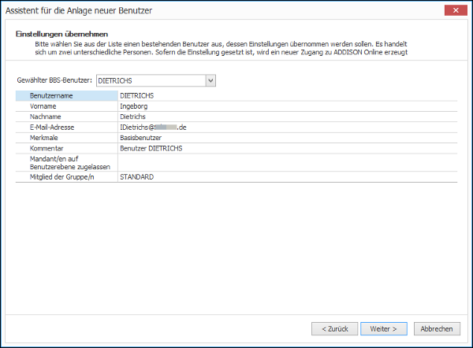The image size is (473, 348).
Task: Select the Kommentar row label
Action: pos(47,149)
